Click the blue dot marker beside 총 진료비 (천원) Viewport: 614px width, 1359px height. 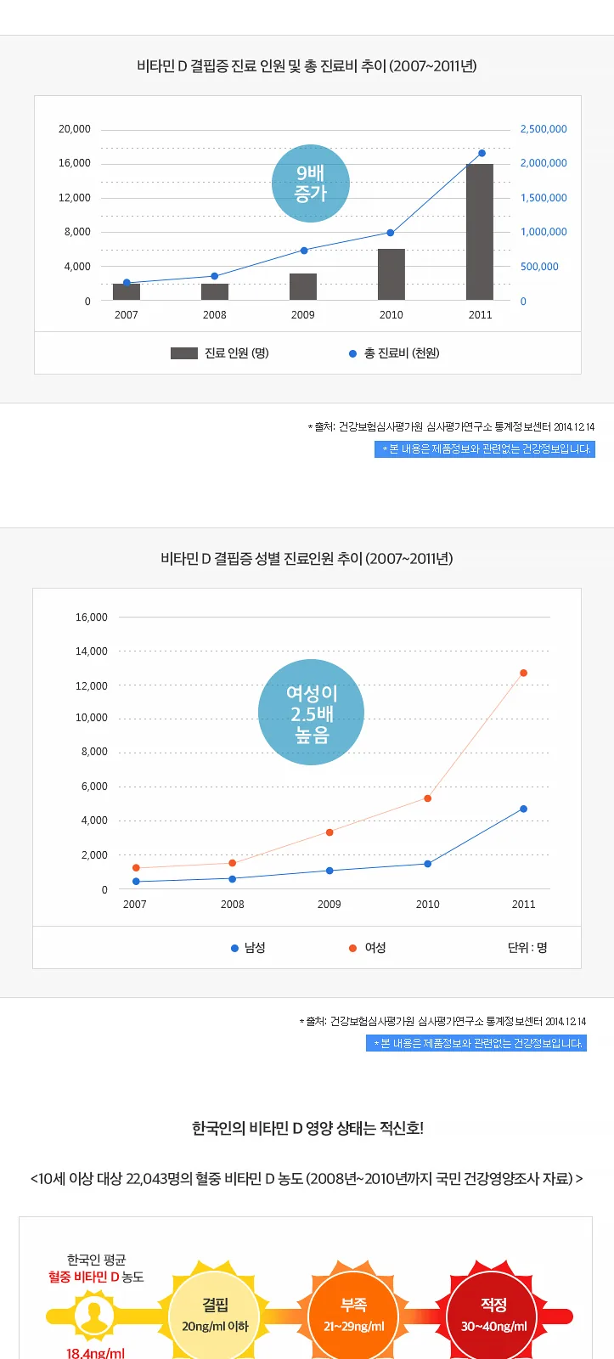pos(352,353)
